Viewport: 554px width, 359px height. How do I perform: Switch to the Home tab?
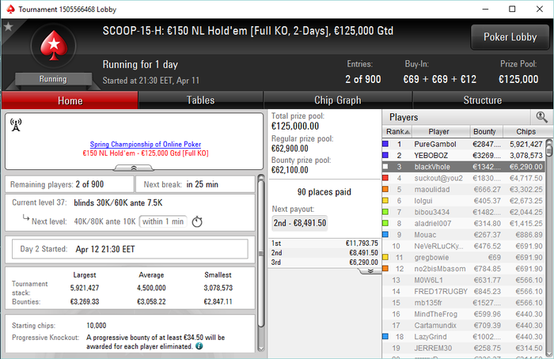point(70,100)
